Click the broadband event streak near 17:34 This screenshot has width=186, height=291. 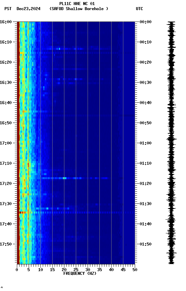point(77,213)
